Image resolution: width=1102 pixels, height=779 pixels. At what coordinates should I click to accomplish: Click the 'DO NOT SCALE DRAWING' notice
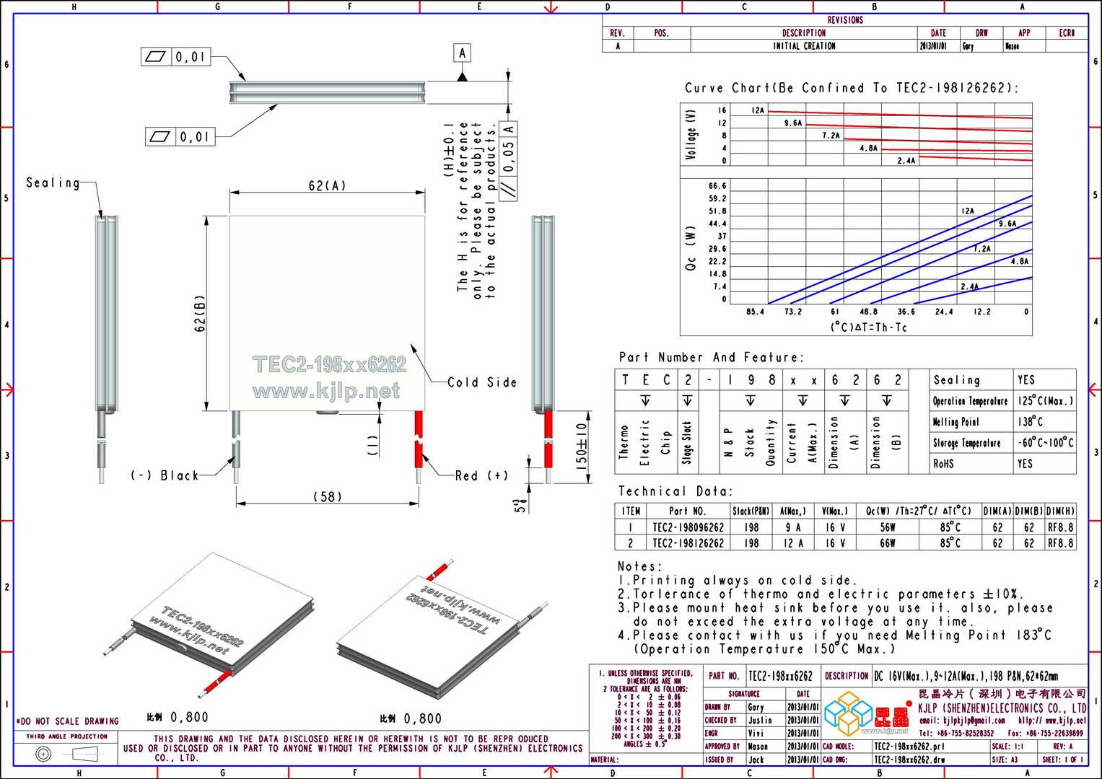[69, 721]
